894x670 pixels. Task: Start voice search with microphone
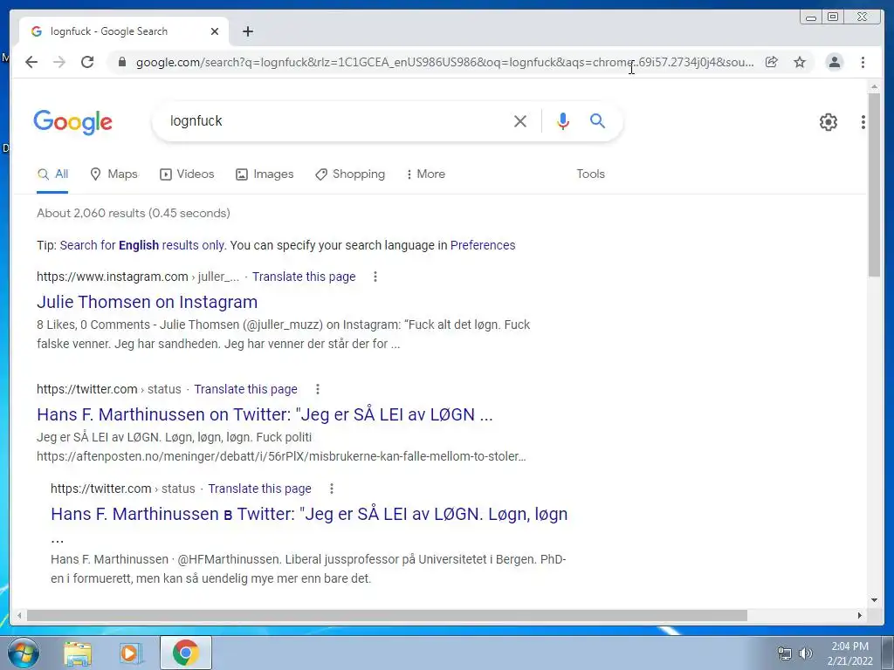[563, 120]
